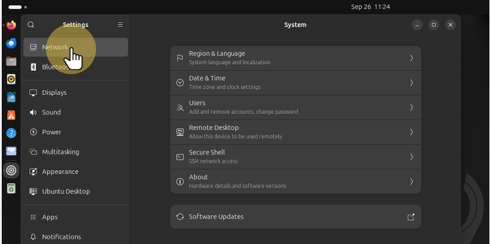Open Firefox from the Ubuntu dock

tap(11, 25)
